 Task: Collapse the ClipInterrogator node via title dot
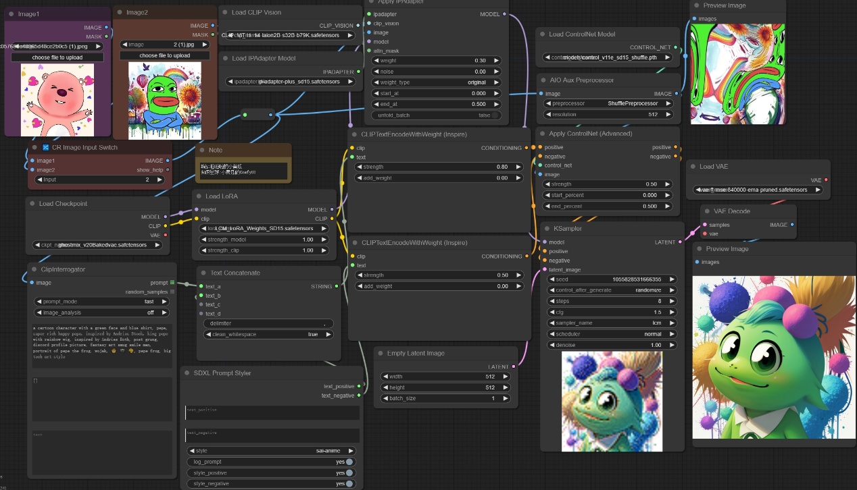35,270
